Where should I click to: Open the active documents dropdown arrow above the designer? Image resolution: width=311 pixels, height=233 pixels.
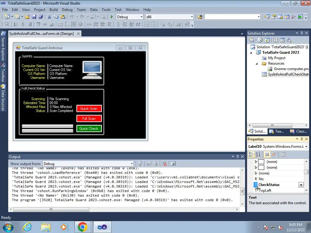click(242, 34)
